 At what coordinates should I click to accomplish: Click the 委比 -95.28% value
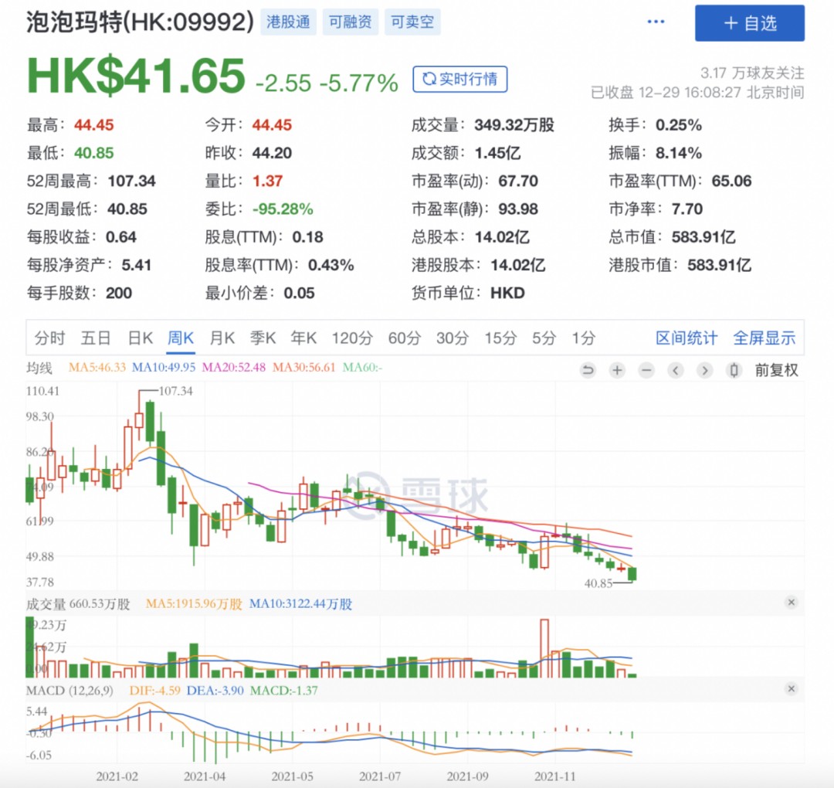283,209
